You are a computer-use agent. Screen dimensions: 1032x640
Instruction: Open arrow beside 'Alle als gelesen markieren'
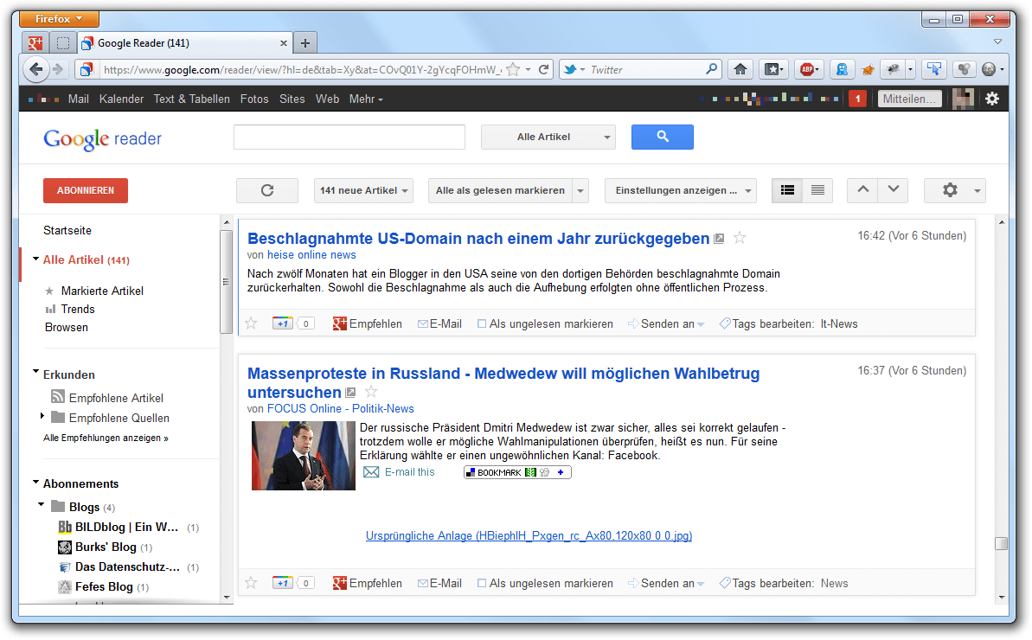pos(580,191)
